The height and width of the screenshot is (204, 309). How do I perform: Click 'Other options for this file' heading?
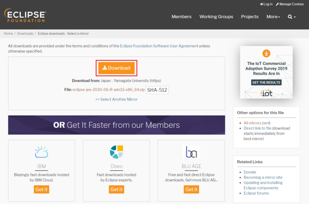tap(260, 113)
